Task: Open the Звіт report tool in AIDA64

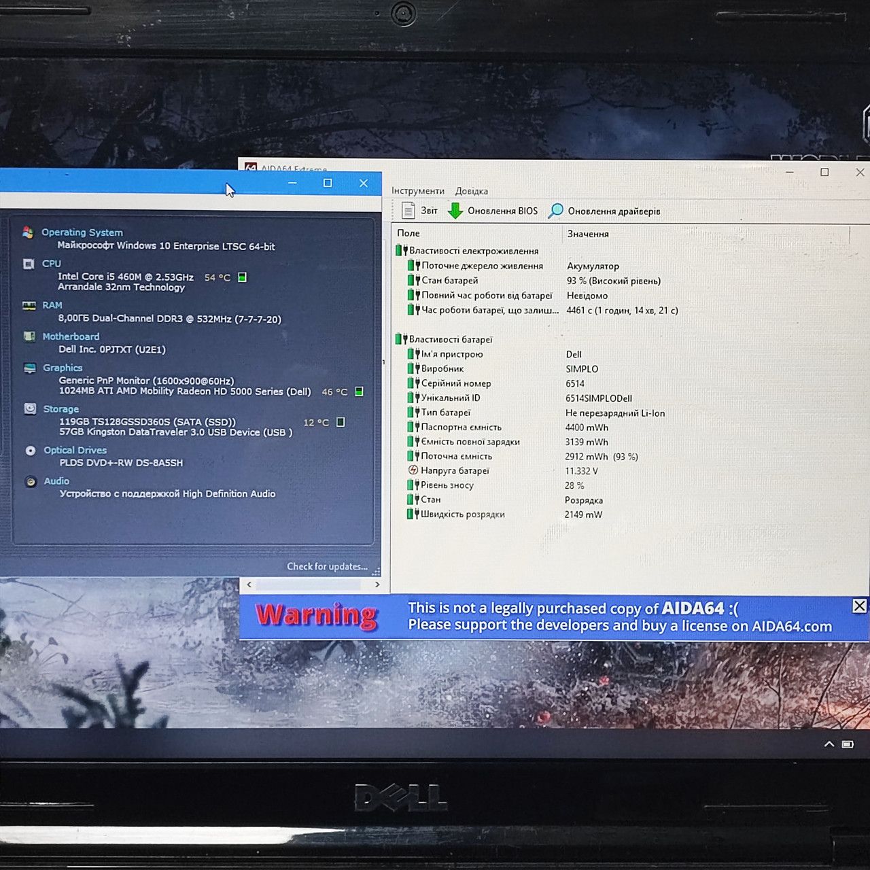Action: [419, 211]
